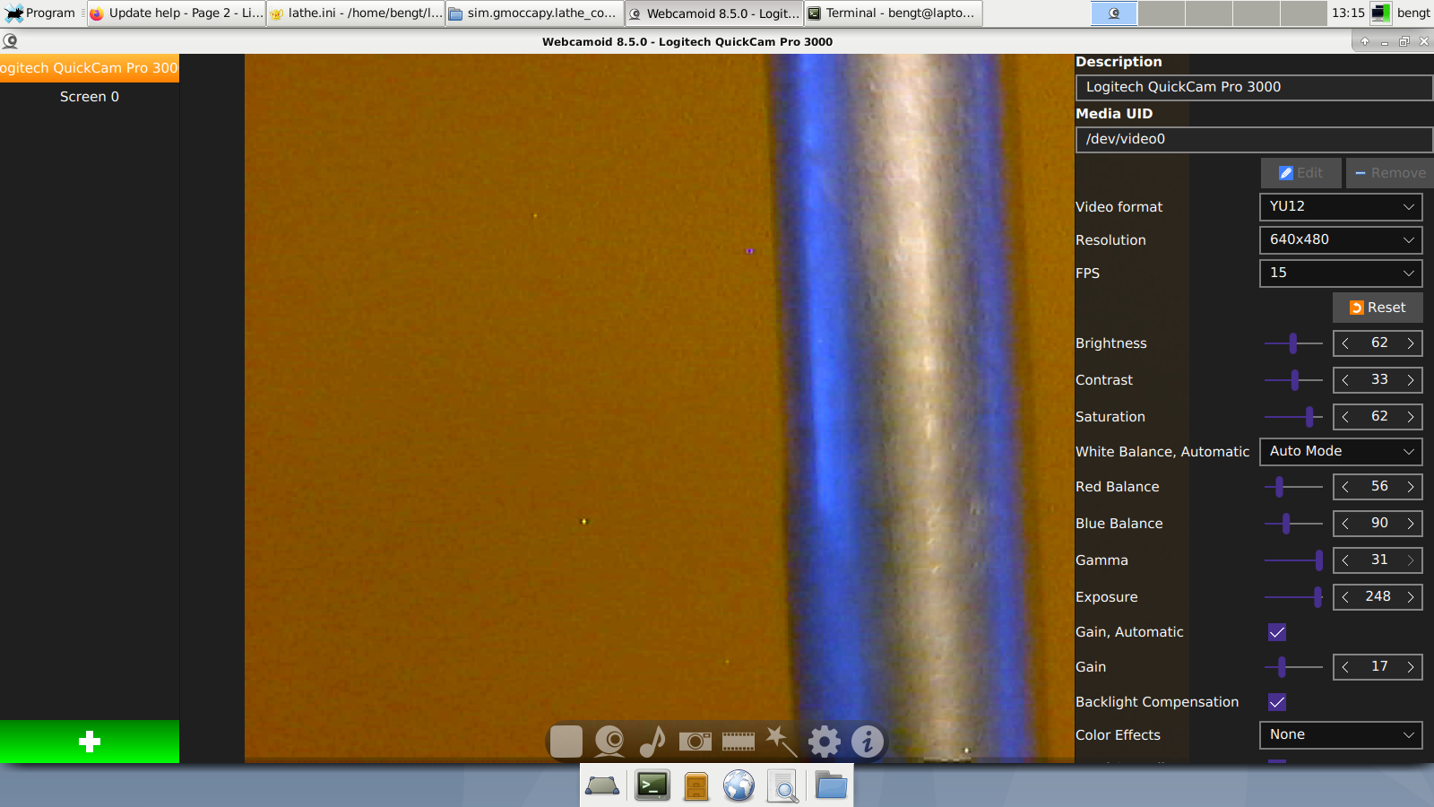Open the about info icon
This screenshot has width=1434, height=807.
(x=868, y=742)
